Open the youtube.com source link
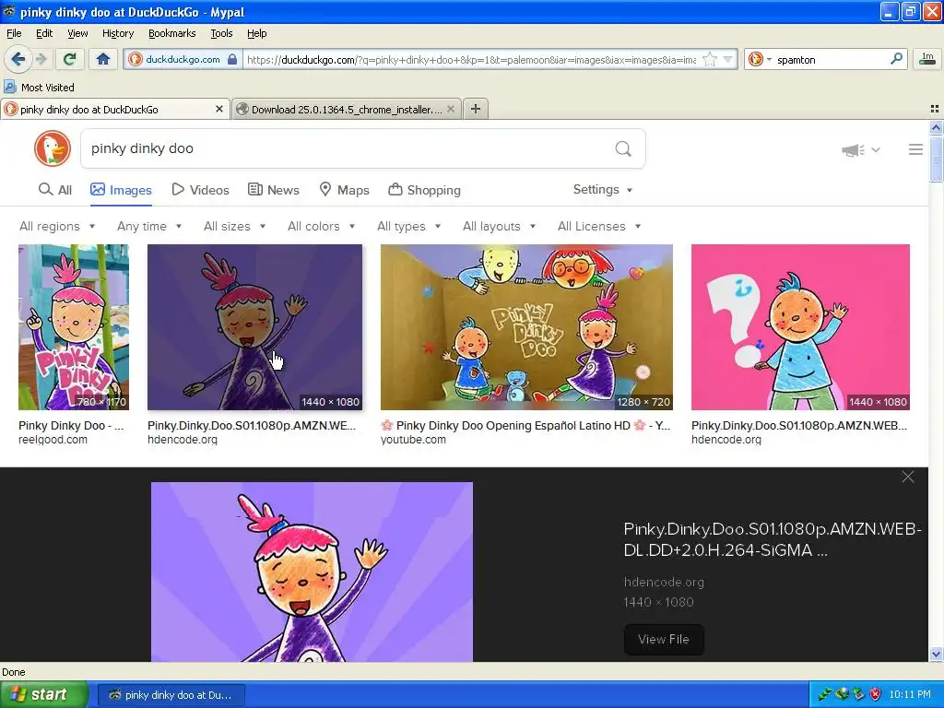 click(x=413, y=440)
